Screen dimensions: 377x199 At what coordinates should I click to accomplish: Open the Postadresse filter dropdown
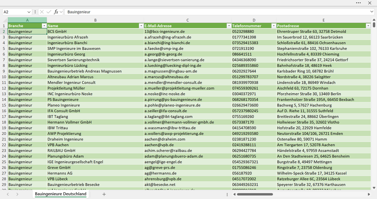368,26
